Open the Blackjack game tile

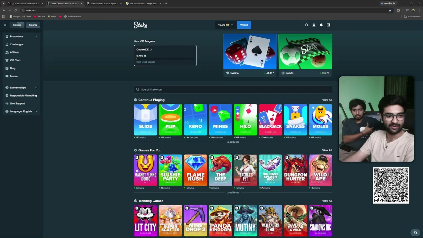pyautogui.click(x=270, y=120)
